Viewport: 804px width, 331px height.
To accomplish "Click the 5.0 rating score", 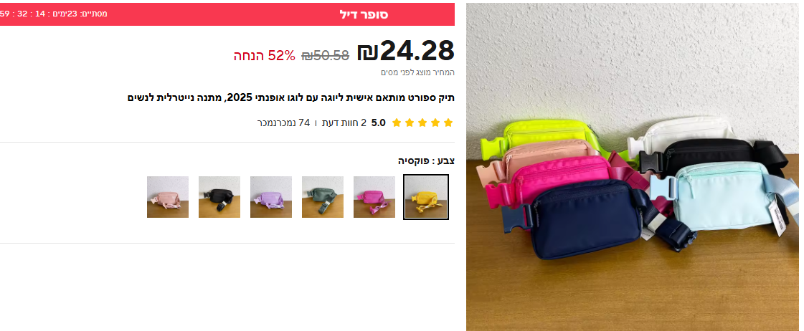I will (379, 123).
